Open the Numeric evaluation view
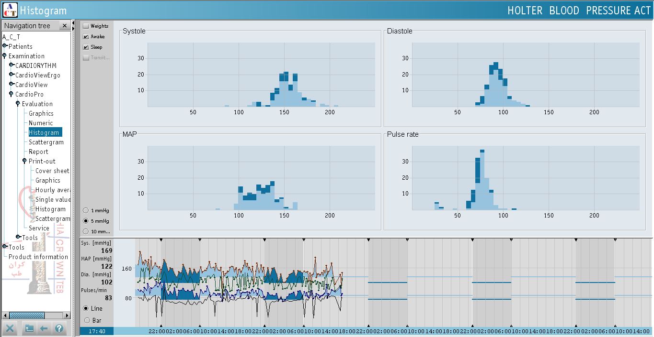 pyautogui.click(x=41, y=123)
